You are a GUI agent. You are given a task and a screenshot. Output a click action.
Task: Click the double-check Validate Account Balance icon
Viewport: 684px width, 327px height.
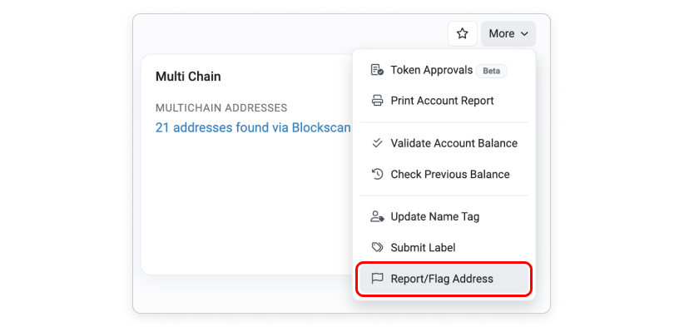click(x=377, y=143)
